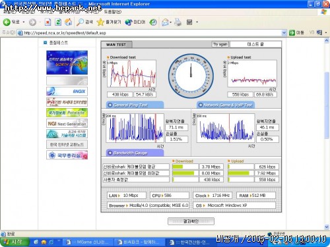Click the Edit with Word icon
330x247 pixels.
[x=189, y=22]
